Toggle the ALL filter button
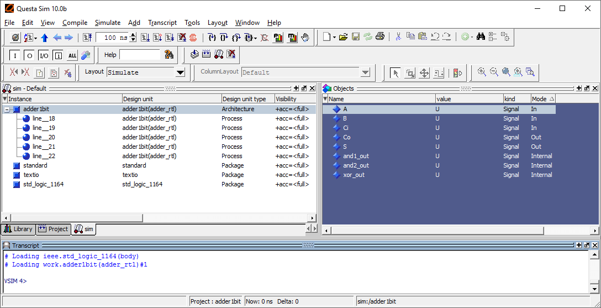Screen dimensions: 601x308 pyautogui.click(x=72, y=55)
